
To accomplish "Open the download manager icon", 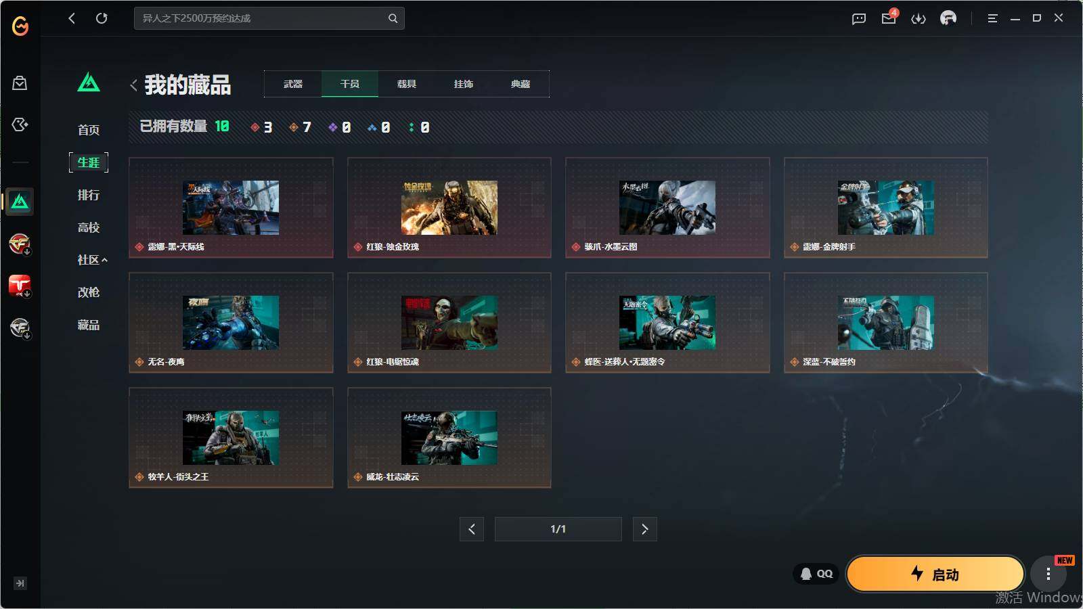I will (919, 18).
